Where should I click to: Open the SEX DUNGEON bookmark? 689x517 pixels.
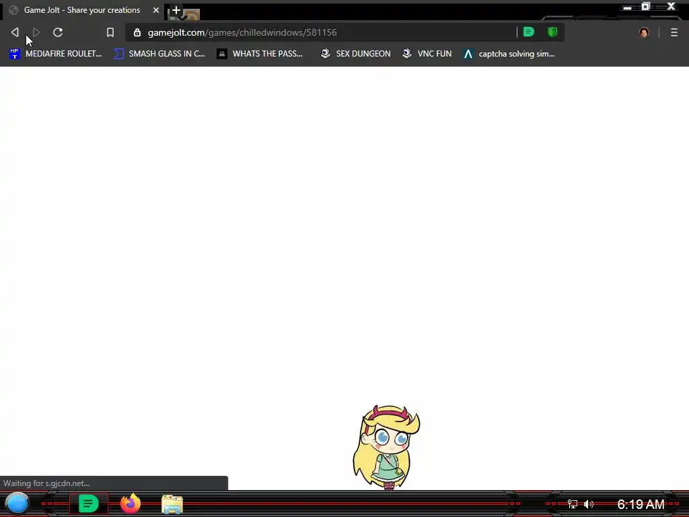tap(356, 54)
